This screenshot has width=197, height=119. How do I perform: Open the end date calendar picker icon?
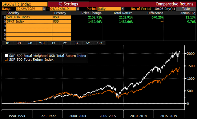[x=78, y=9]
